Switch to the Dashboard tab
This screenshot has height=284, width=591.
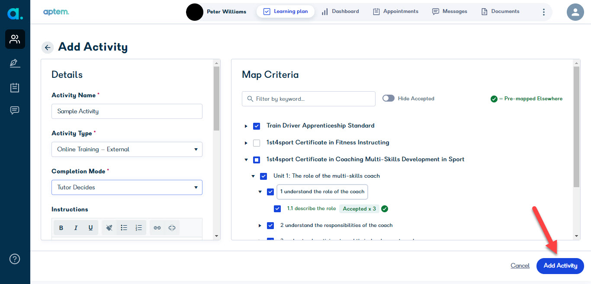pyautogui.click(x=340, y=12)
